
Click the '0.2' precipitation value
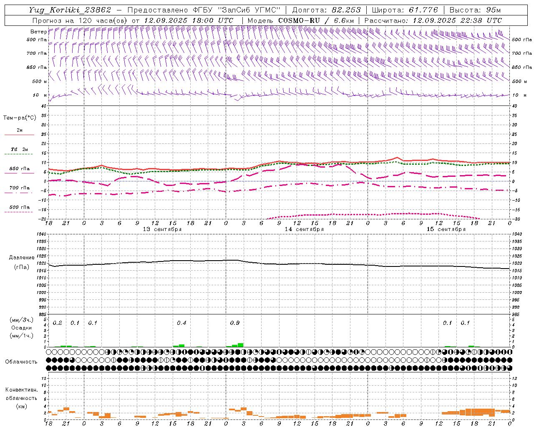[57, 323]
